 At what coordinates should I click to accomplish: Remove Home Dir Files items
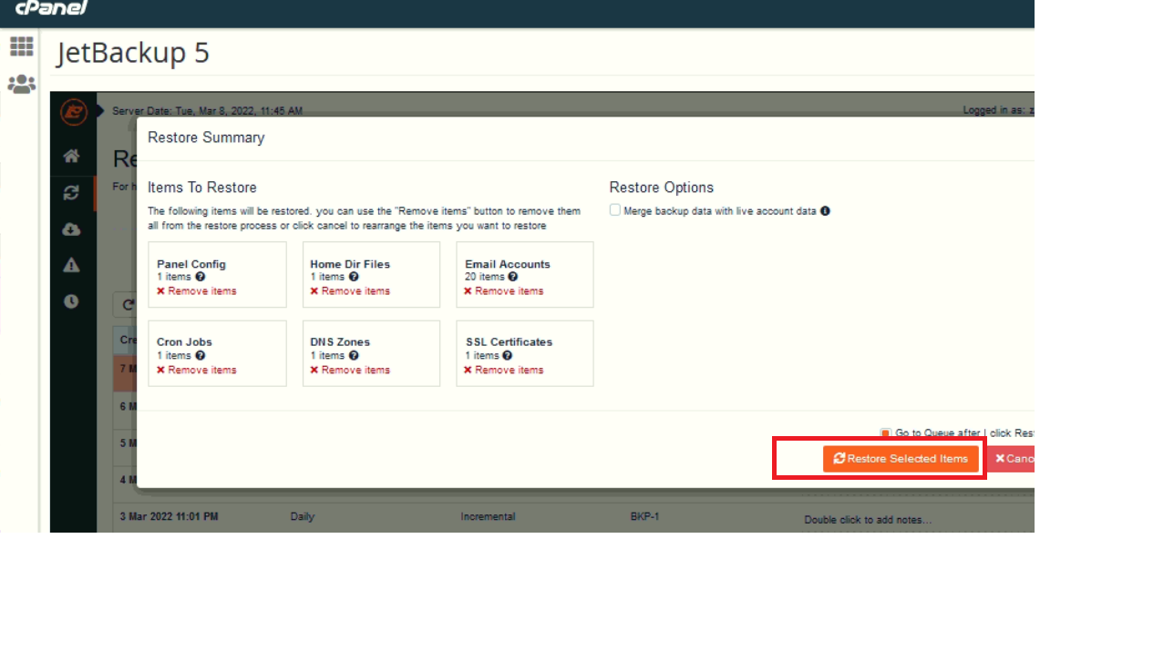click(x=350, y=291)
